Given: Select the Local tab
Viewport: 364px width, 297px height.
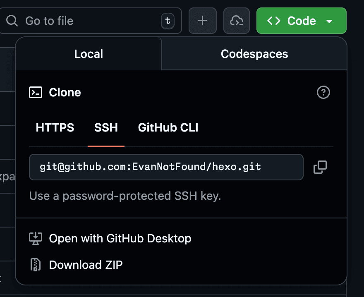Looking at the screenshot, I should 88,54.
